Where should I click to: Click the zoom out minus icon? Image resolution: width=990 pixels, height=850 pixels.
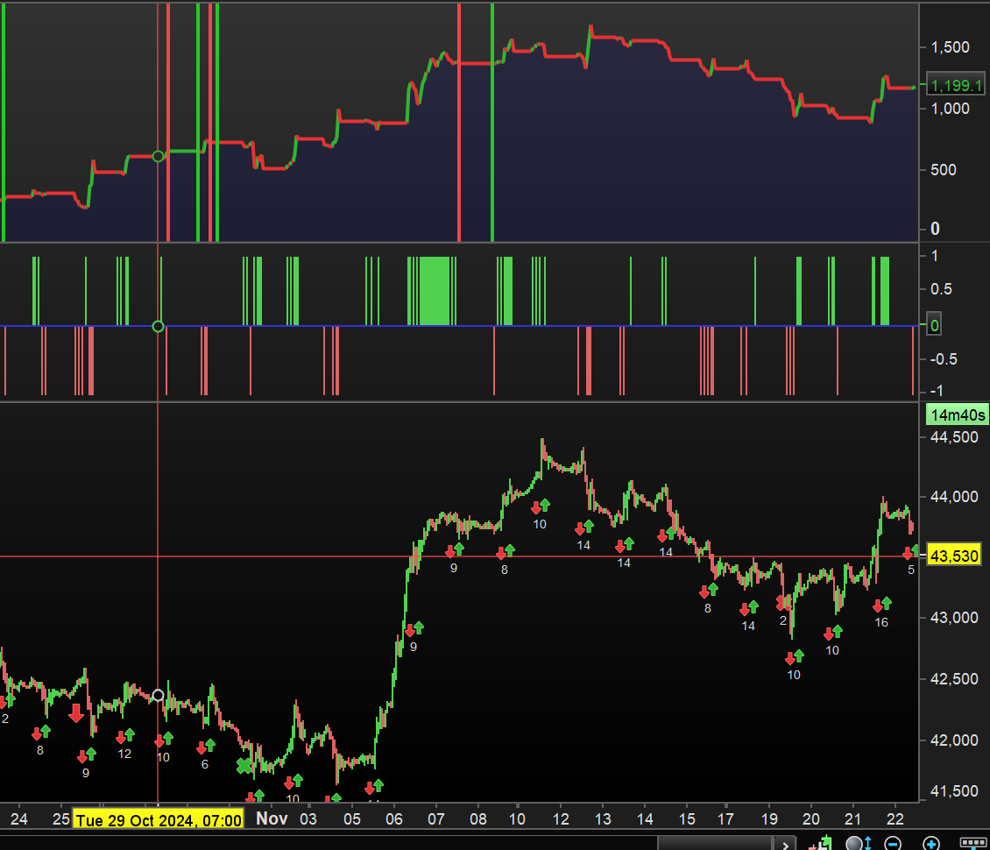[893, 844]
